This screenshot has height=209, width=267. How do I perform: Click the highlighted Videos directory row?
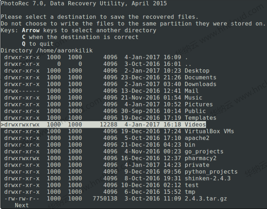[x=103, y=125]
